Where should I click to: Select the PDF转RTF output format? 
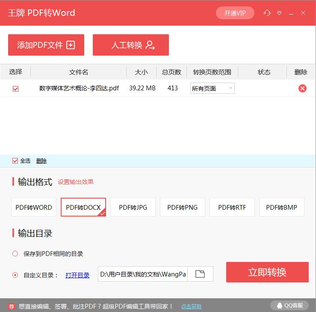tap(232, 207)
